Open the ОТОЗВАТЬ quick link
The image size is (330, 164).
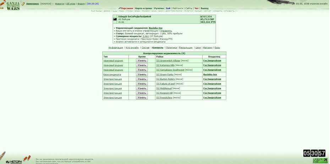pyautogui.click(x=229, y=11)
